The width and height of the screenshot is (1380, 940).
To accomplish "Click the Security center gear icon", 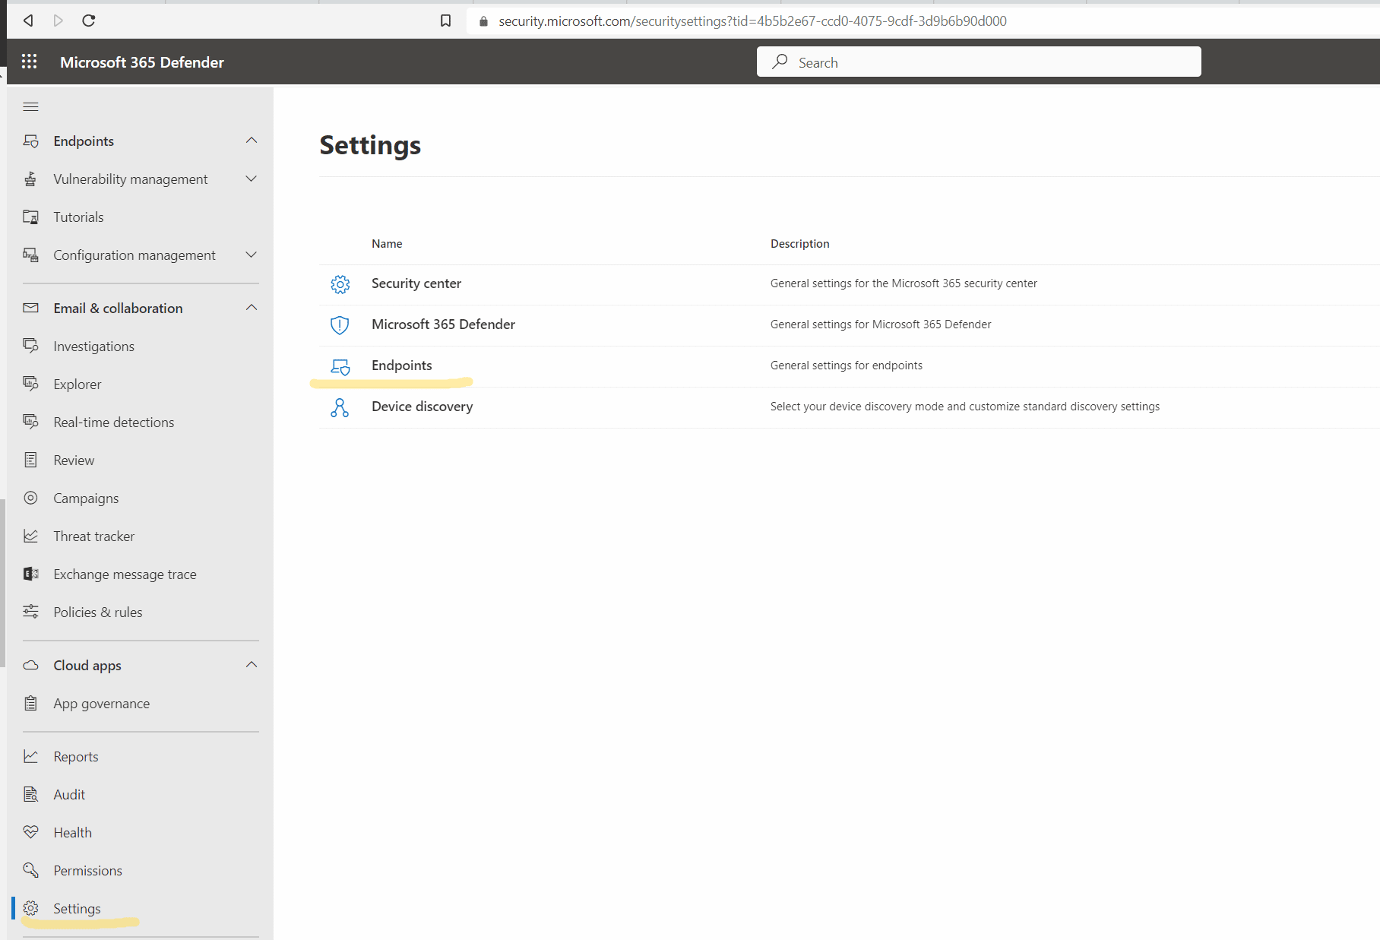I will (x=340, y=284).
